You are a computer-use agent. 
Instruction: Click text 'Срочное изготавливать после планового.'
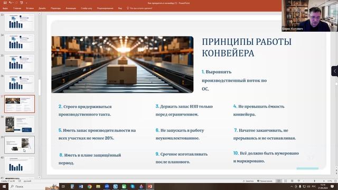point(182,158)
